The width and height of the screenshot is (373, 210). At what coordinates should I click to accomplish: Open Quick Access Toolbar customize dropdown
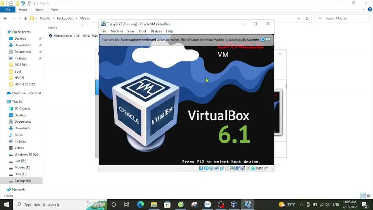(x=34, y=3)
